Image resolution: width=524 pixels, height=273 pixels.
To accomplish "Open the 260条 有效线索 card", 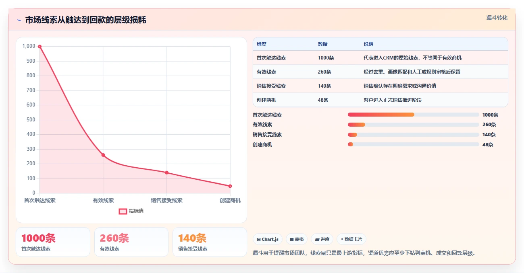I will pos(131,242).
